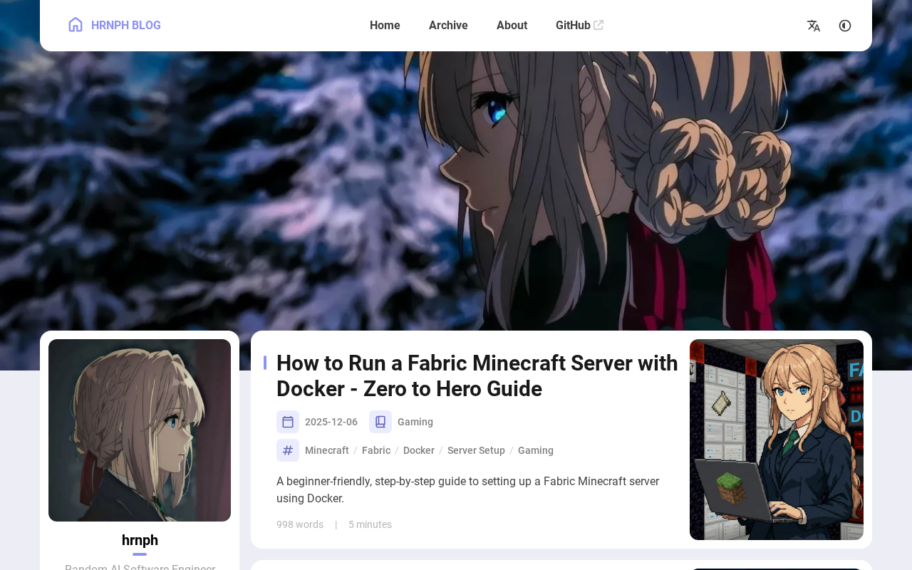This screenshot has height=570, width=912.
Task: Filter by the Gaming tag in tag list
Action: click(536, 450)
